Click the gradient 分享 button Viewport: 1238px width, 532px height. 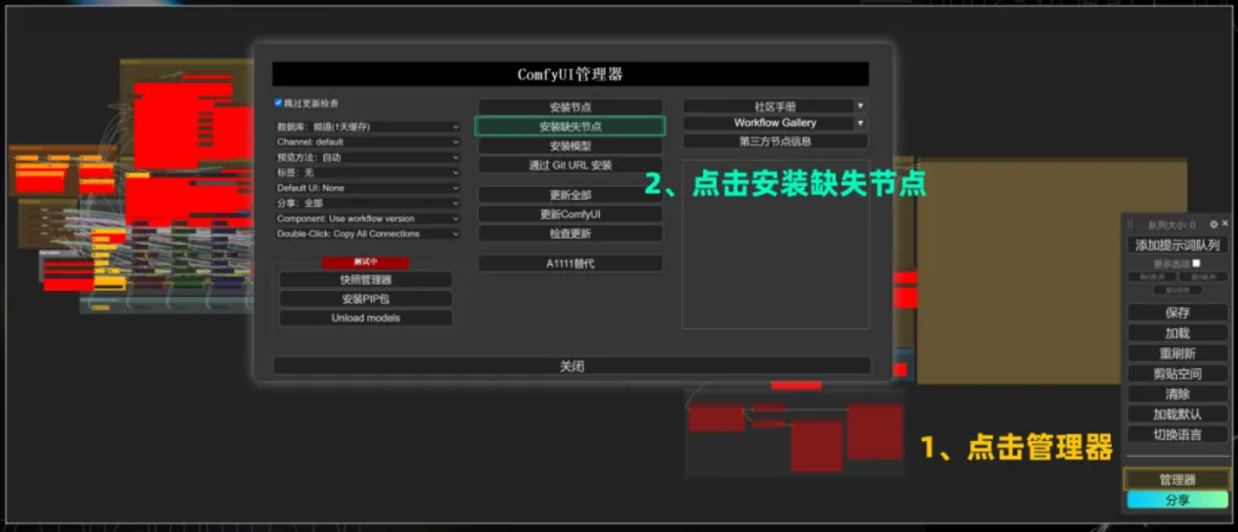pyautogui.click(x=1177, y=500)
